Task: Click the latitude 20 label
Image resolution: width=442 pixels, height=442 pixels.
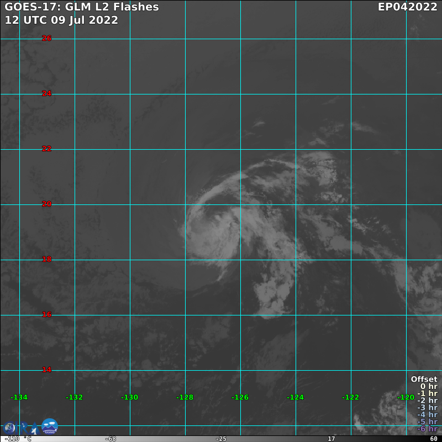Action: click(47, 204)
